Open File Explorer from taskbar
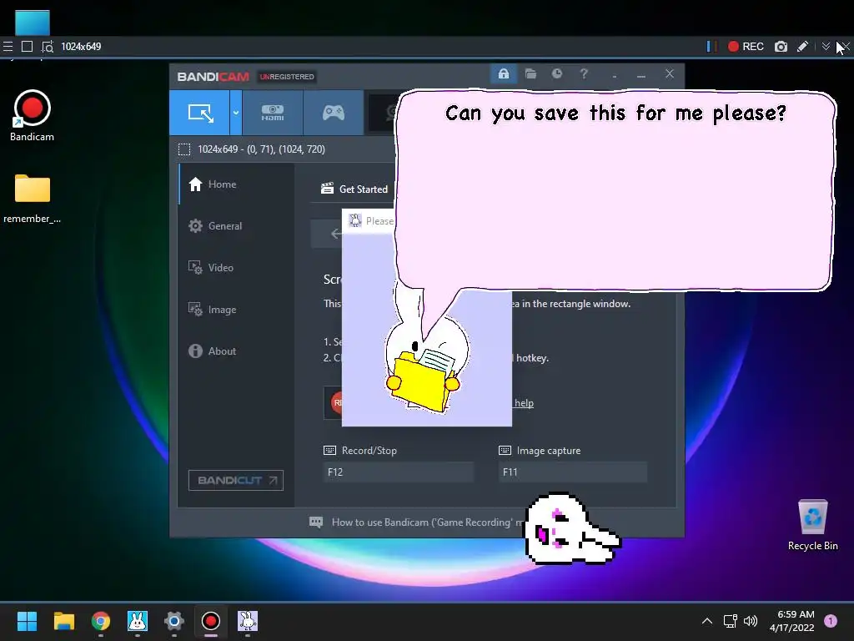854x641 pixels. tap(63, 621)
